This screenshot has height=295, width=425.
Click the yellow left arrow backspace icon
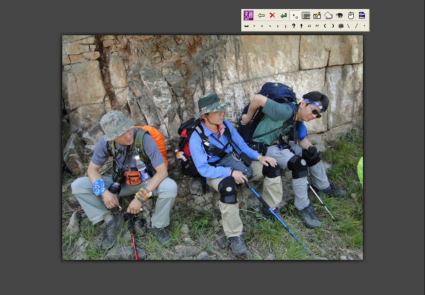(x=261, y=15)
